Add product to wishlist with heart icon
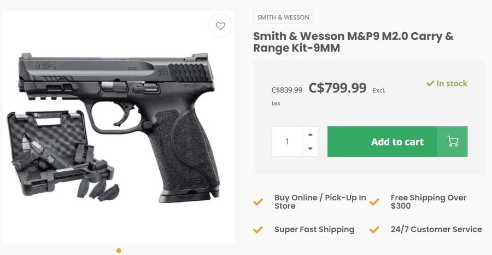492x255 pixels. click(220, 26)
